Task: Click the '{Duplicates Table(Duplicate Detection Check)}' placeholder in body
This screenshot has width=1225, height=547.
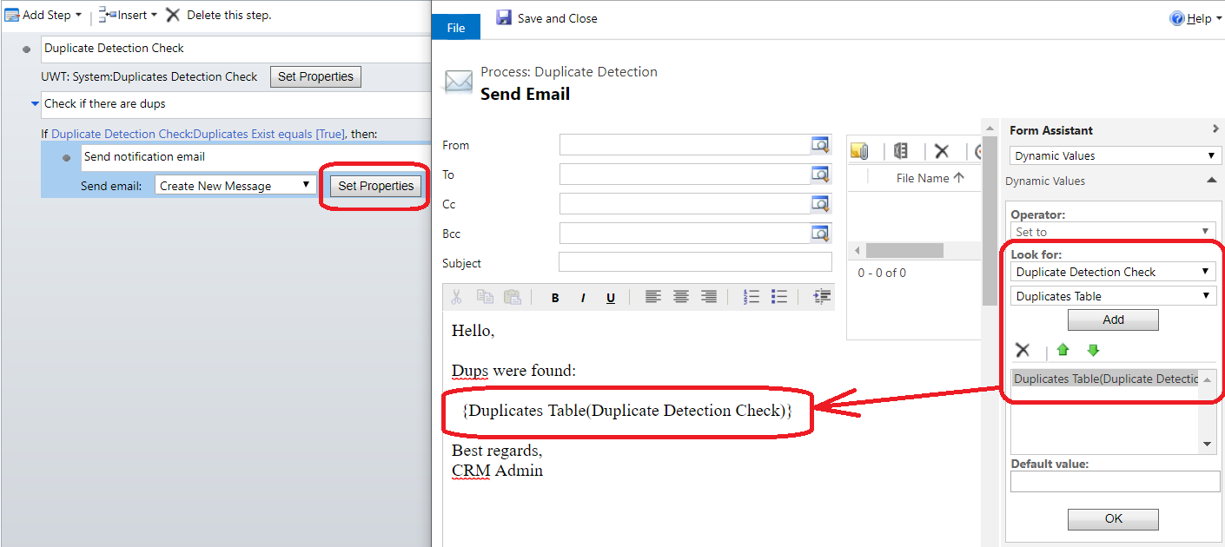Action: 627,410
